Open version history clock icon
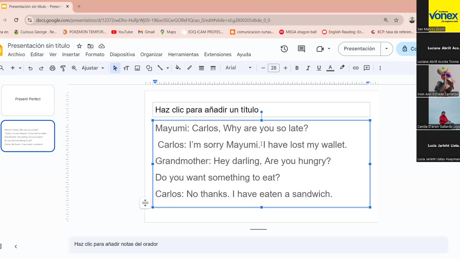460x259 pixels. click(284, 49)
